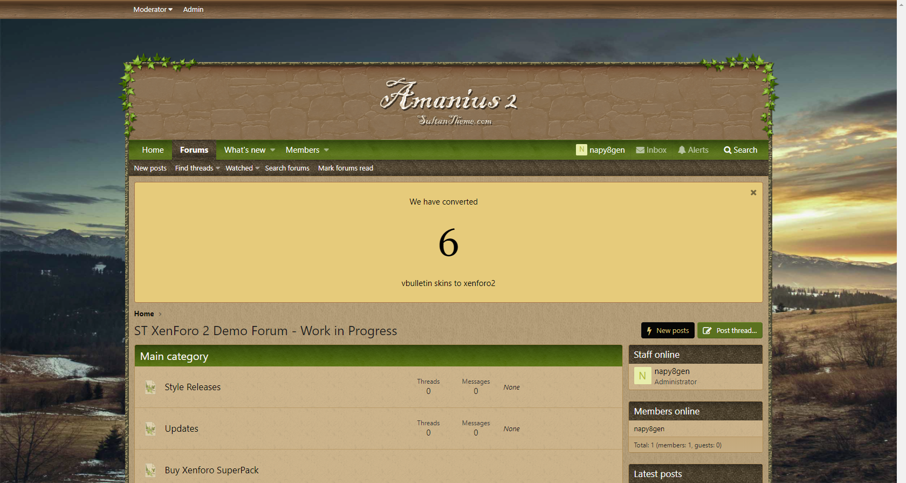Click the Amanius 2 logo
The height and width of the screenshot is (483, 906).
pos(449,102)
